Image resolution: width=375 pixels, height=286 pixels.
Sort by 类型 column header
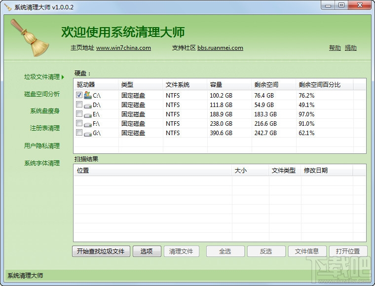coord(141,85)
